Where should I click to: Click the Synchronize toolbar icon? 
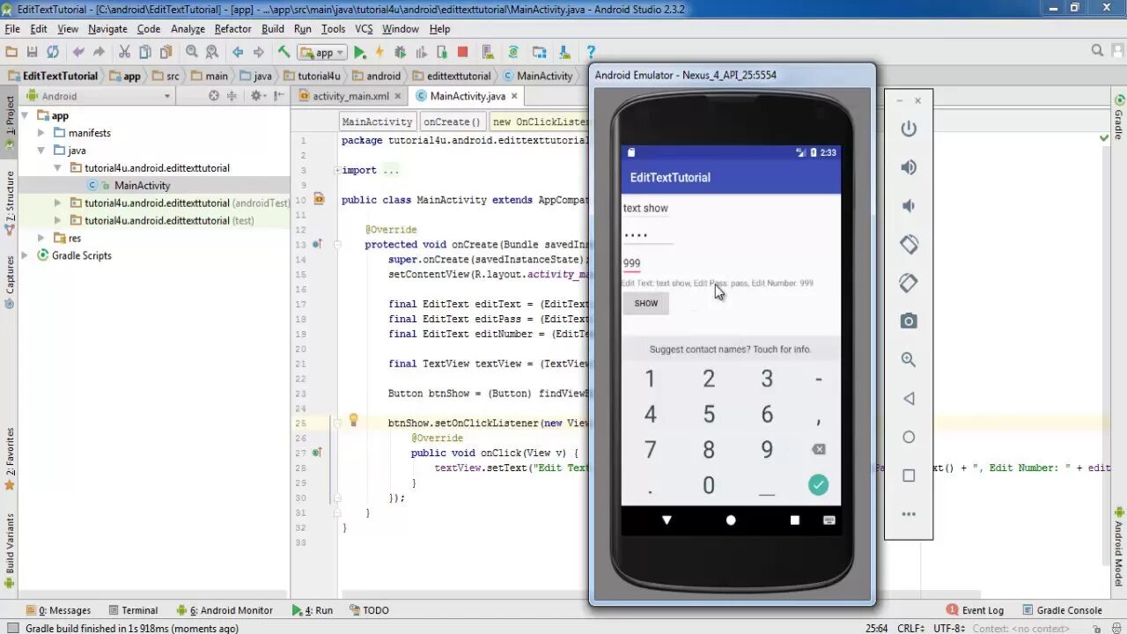[x=53, y=52]
